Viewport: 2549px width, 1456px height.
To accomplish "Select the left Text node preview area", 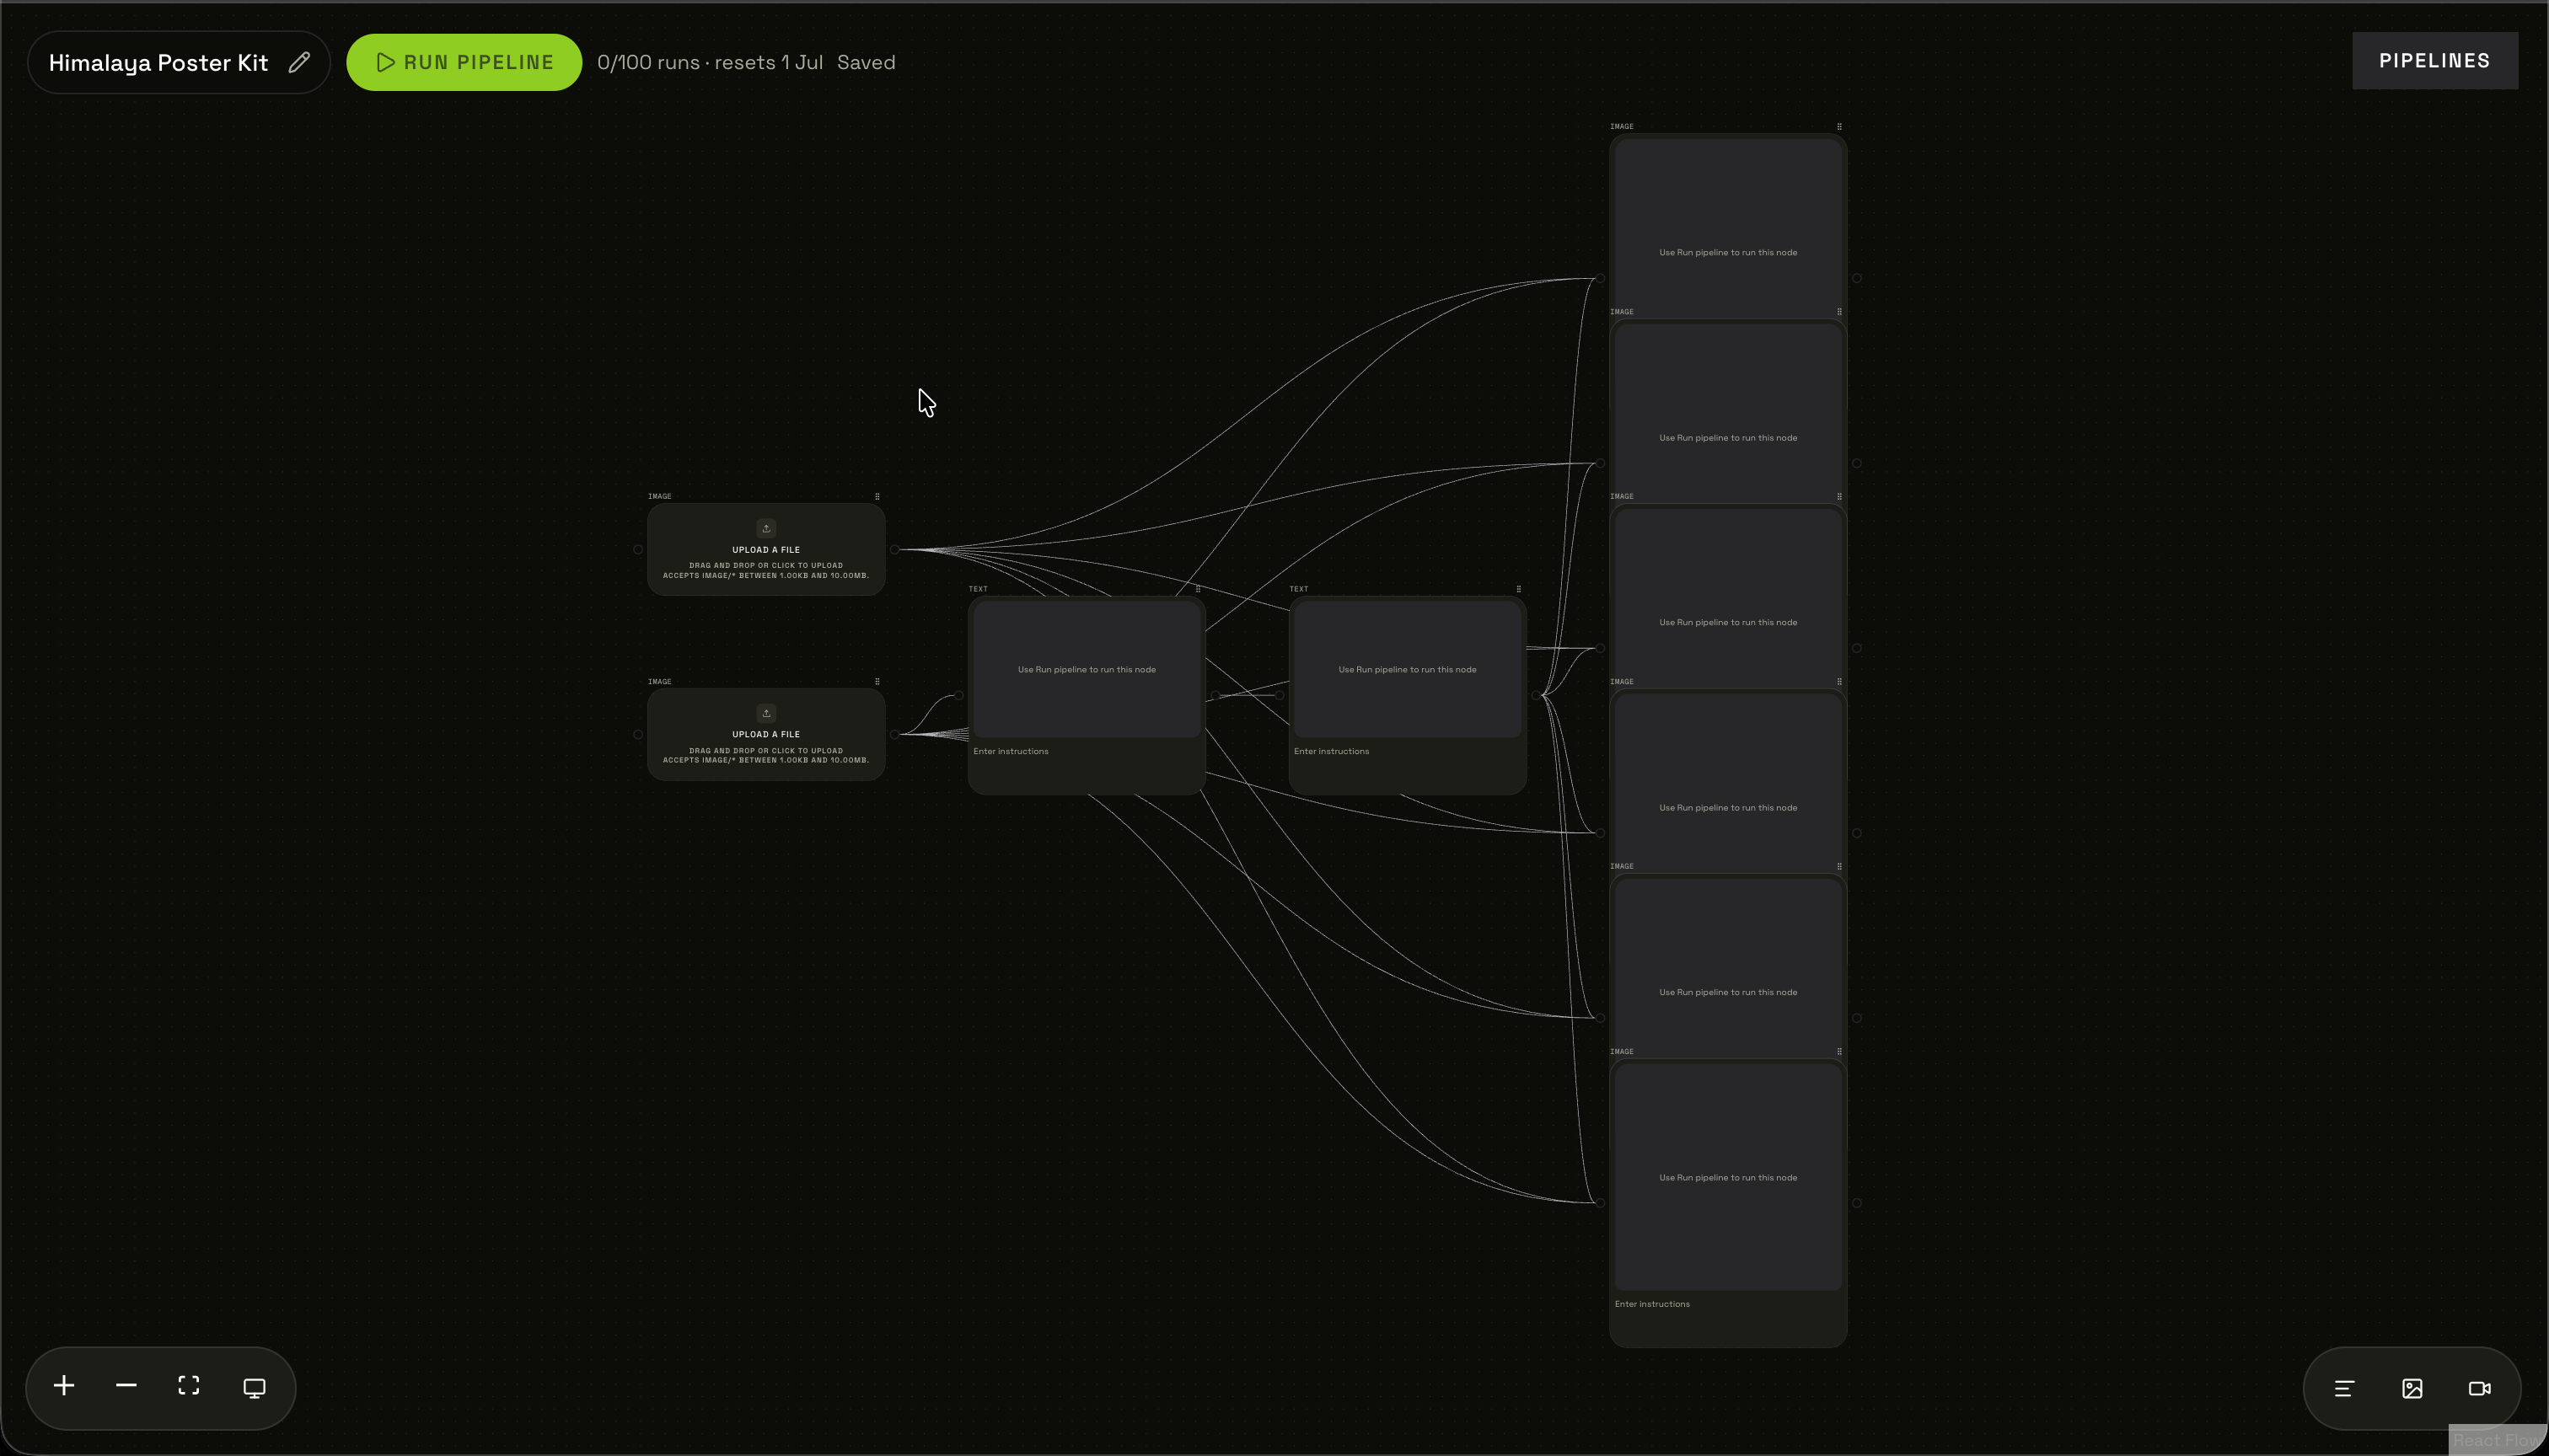I will click(1087, 669).
